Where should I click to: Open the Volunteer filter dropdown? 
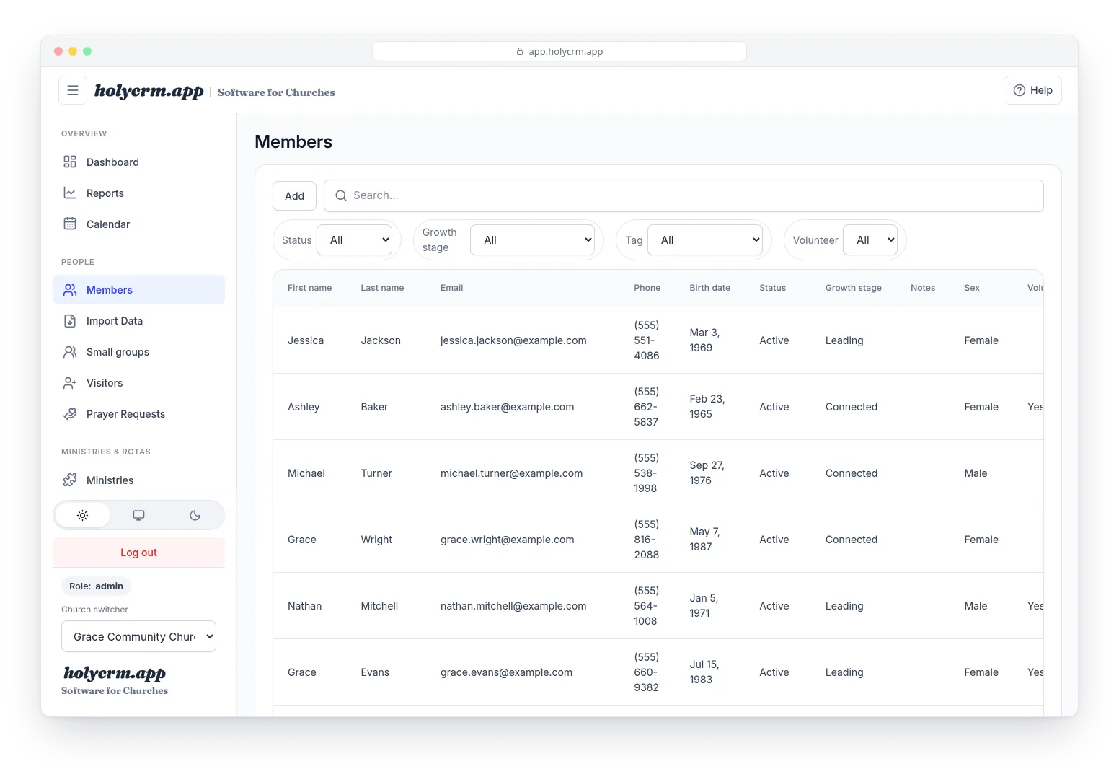[870, 240]
